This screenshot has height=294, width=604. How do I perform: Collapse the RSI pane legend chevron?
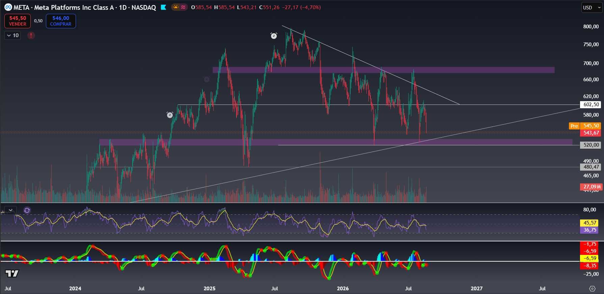pos(11,210)
